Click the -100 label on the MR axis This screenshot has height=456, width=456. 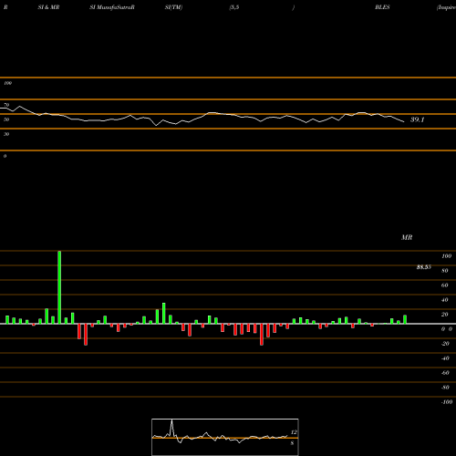pos(447,402)
